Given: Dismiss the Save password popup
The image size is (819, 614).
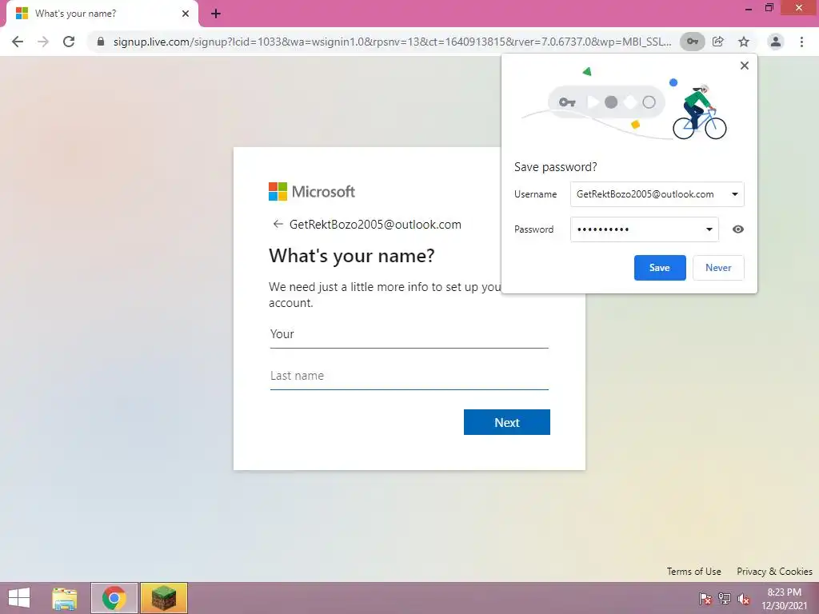Looking at the screenshot, I should click(x=745, y=66).
